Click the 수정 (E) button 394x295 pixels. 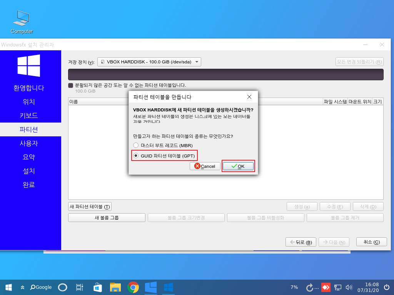point(335,207)
